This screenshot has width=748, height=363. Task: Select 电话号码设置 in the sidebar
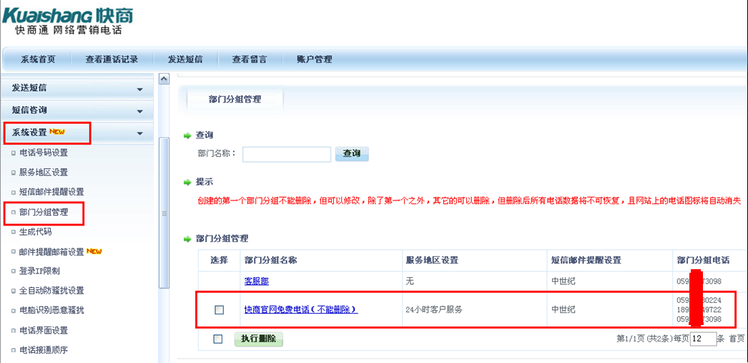(44, 153)
